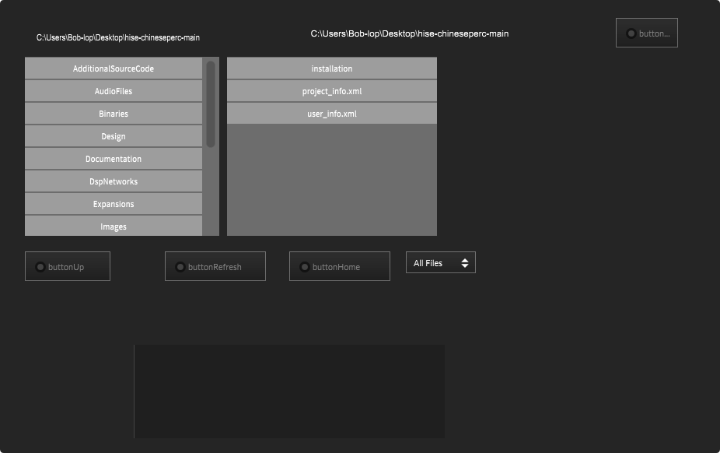This screenshot has height=453, width=720.
Task: Click the left folder path label
Action: click(x=118, y=37)
